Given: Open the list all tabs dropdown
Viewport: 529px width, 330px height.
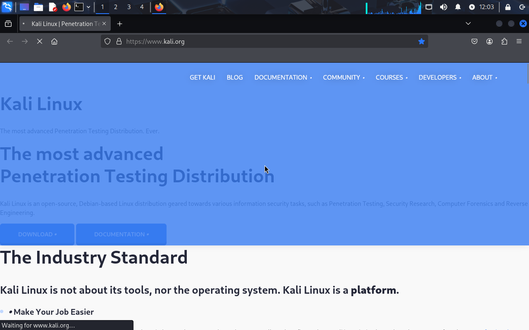Looking at the screenshot, I should (468, 24).
